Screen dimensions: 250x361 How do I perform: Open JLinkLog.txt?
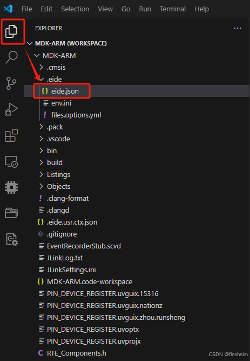137,258
